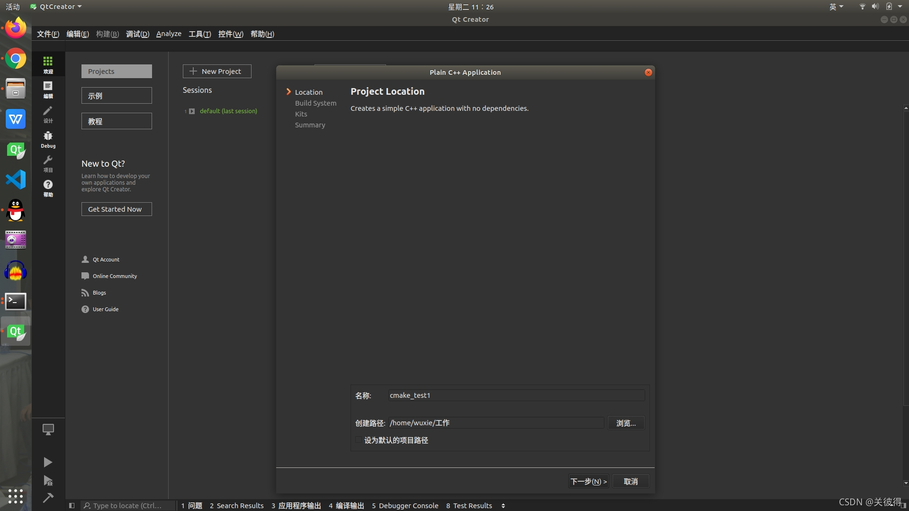Open the Files manager in dock
The image size is (909, 511).
click(16, 89)
